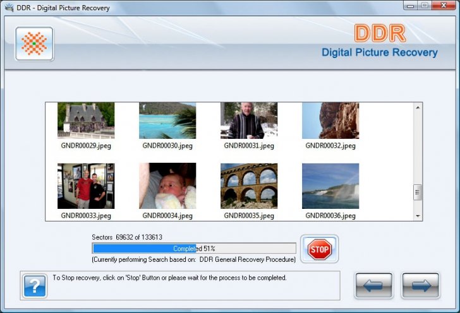Click the scroll up arrow in list
460x313 pixels.
(x=418, y=107)
